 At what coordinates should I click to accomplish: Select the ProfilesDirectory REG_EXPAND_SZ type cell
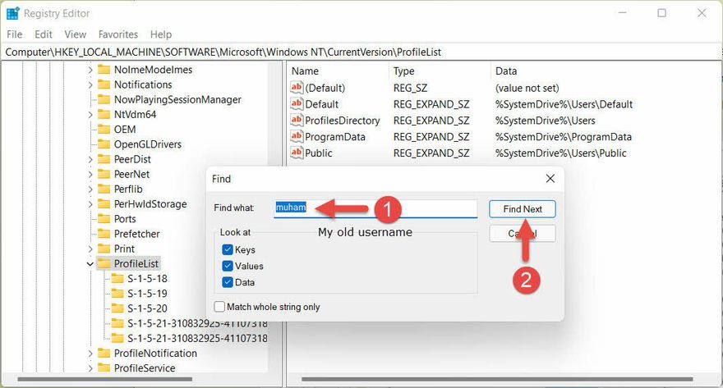tap(431, 121)
